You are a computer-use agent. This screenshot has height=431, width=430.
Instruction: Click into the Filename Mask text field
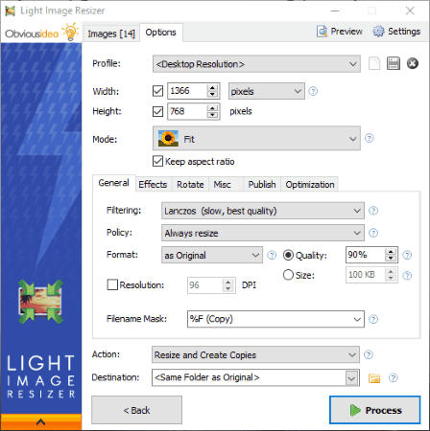coord(269,319)
